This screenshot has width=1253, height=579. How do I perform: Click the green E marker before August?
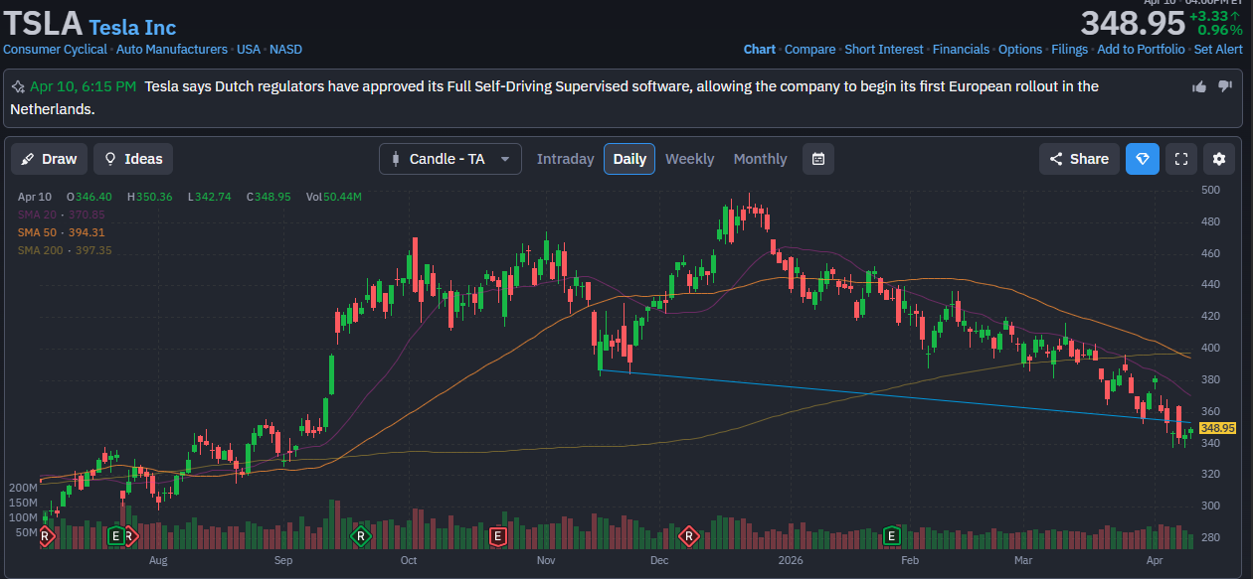(x=116, y=536)
